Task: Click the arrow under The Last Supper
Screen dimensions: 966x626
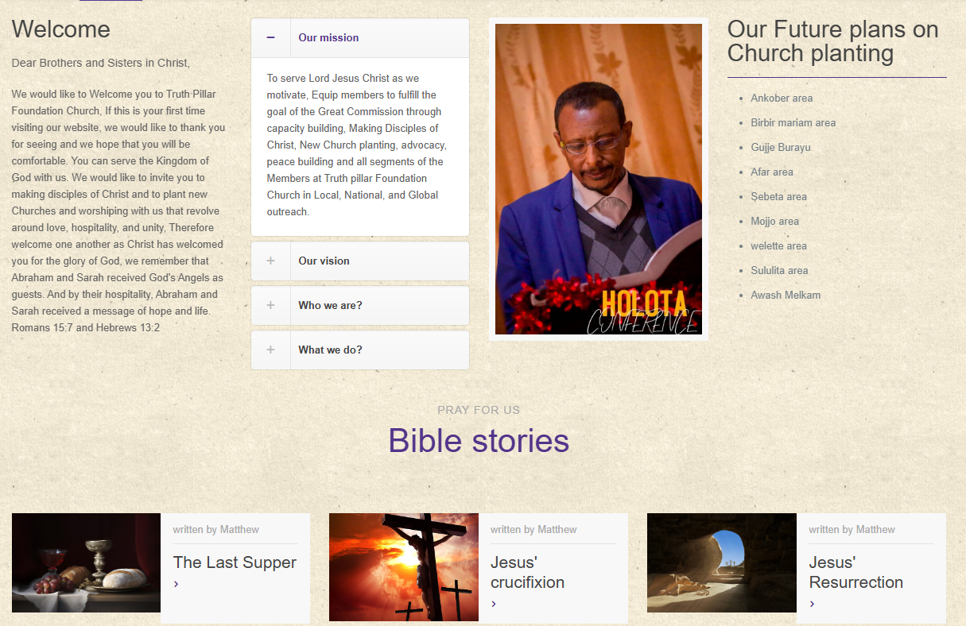Action: [176, 584]
